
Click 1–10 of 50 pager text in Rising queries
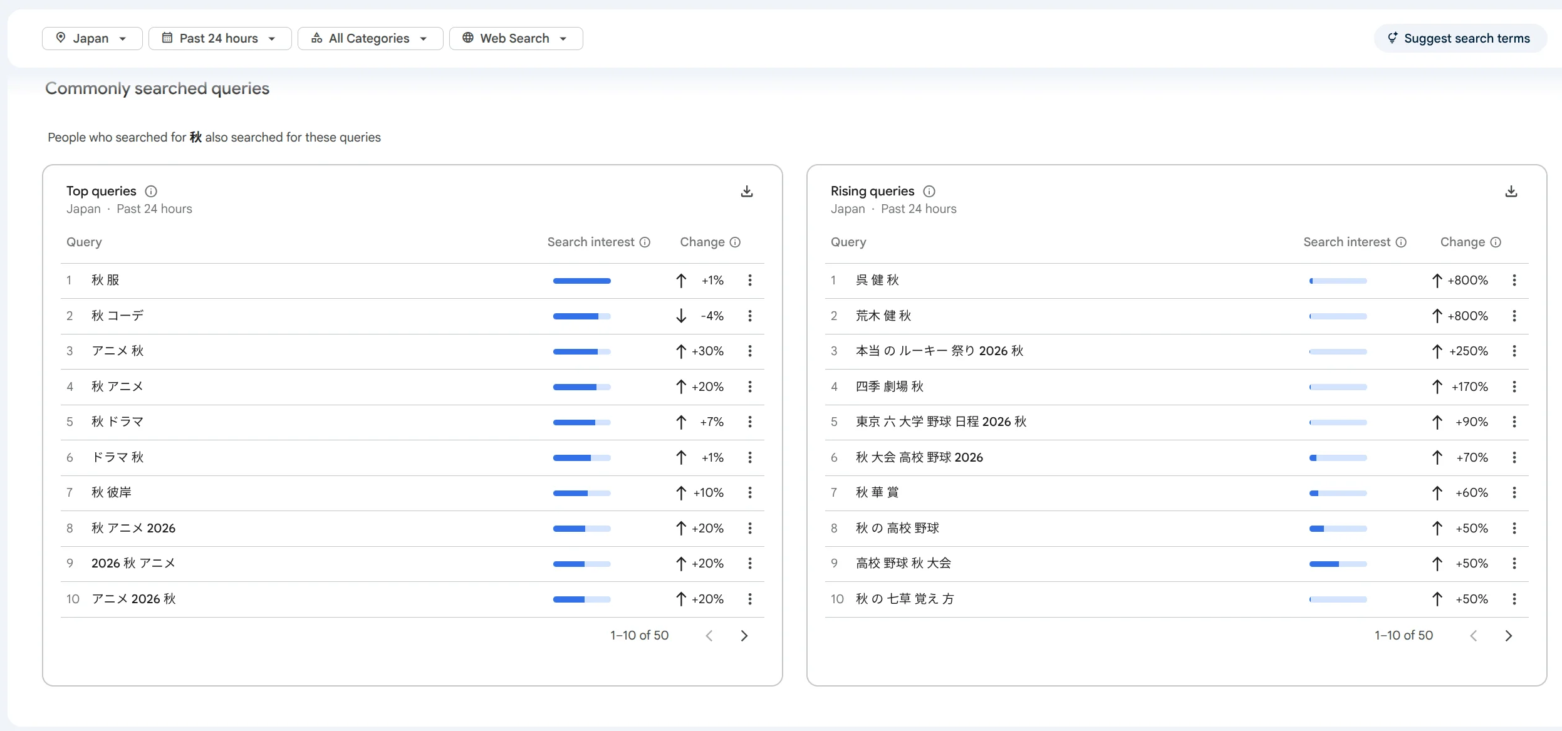[x=1403, y=635]
